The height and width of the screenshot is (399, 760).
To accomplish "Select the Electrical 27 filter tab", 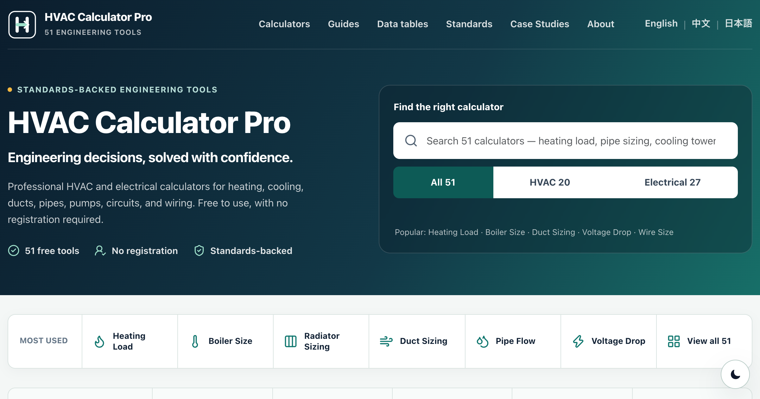I will (x=672, y=182).
